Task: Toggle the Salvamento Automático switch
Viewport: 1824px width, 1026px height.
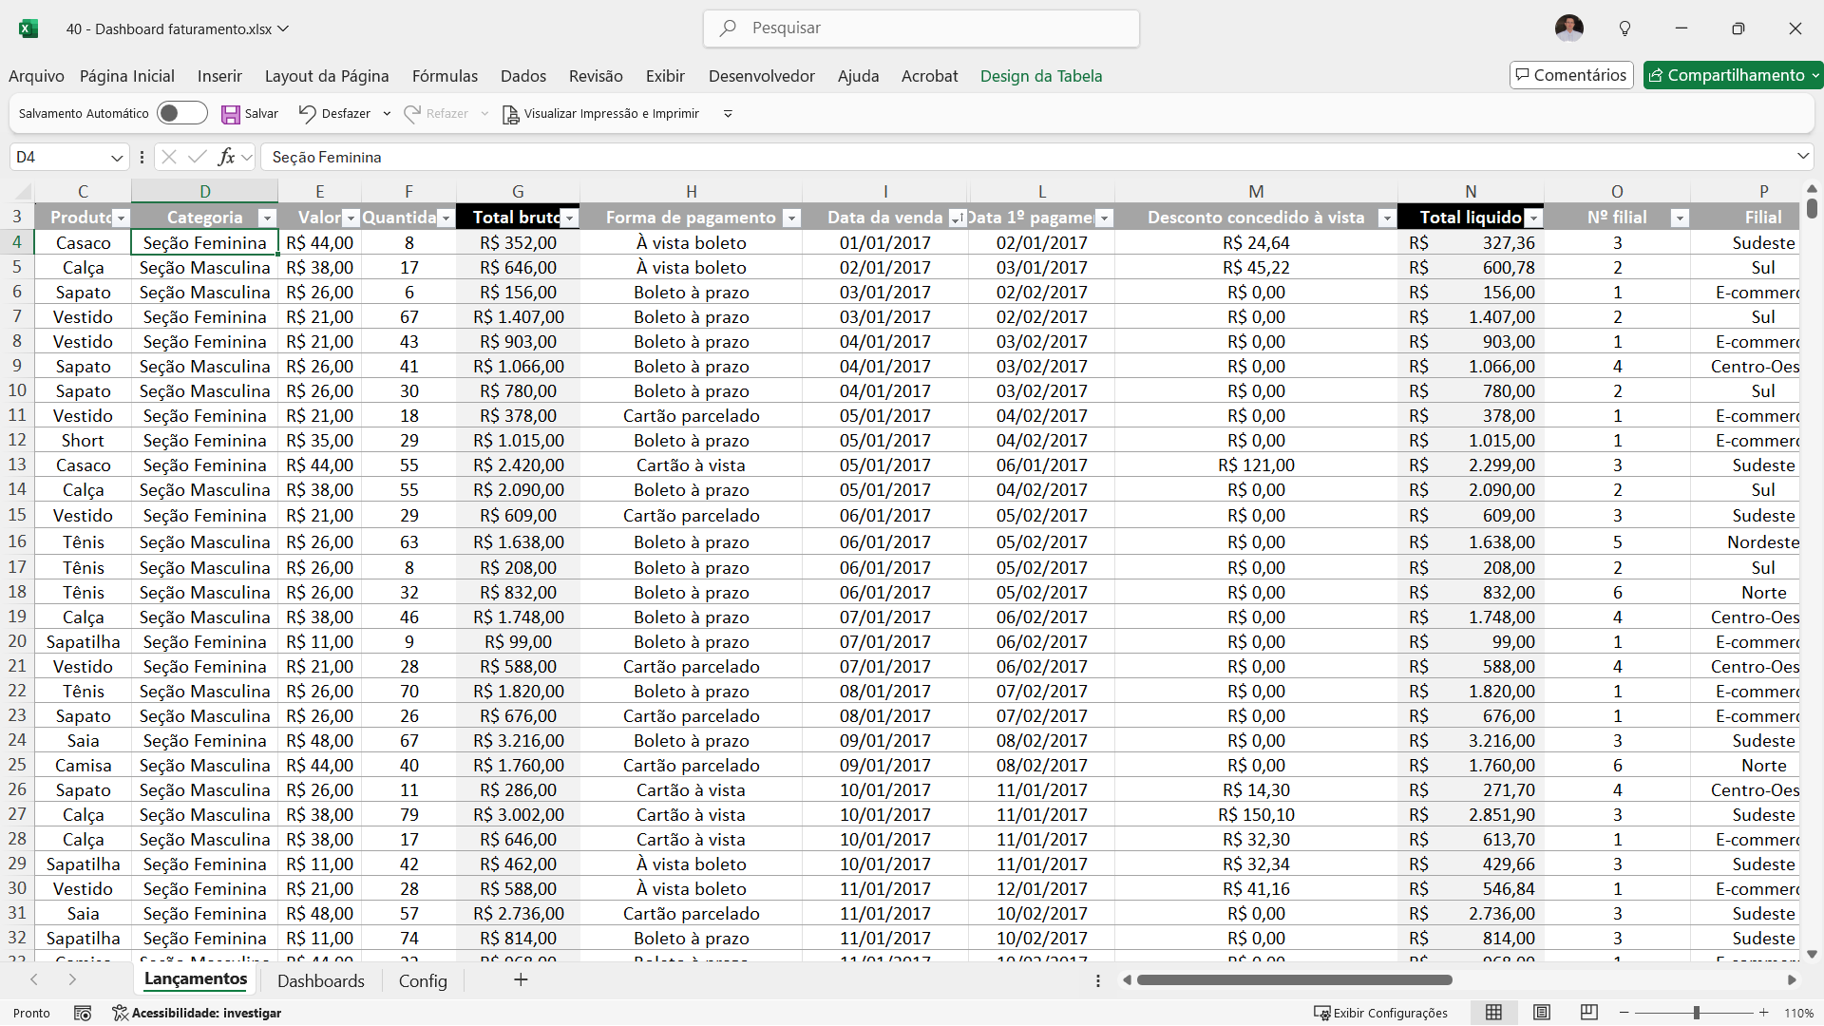Action: [x=181, y=114]
